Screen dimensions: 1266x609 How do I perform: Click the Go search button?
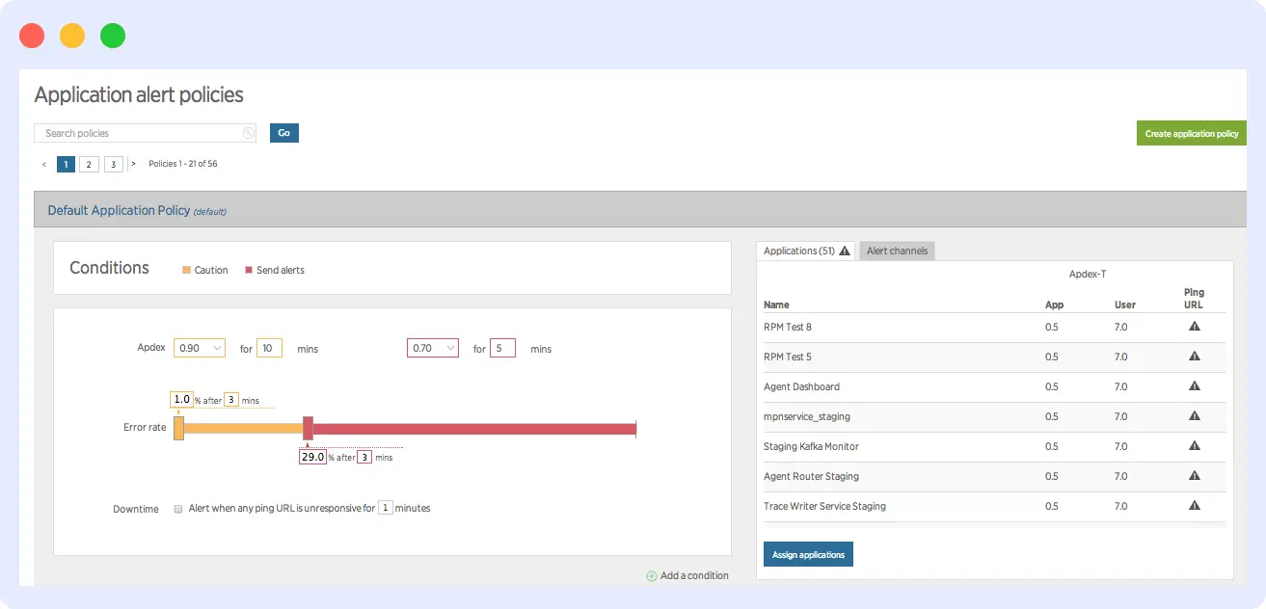point(284,133)
